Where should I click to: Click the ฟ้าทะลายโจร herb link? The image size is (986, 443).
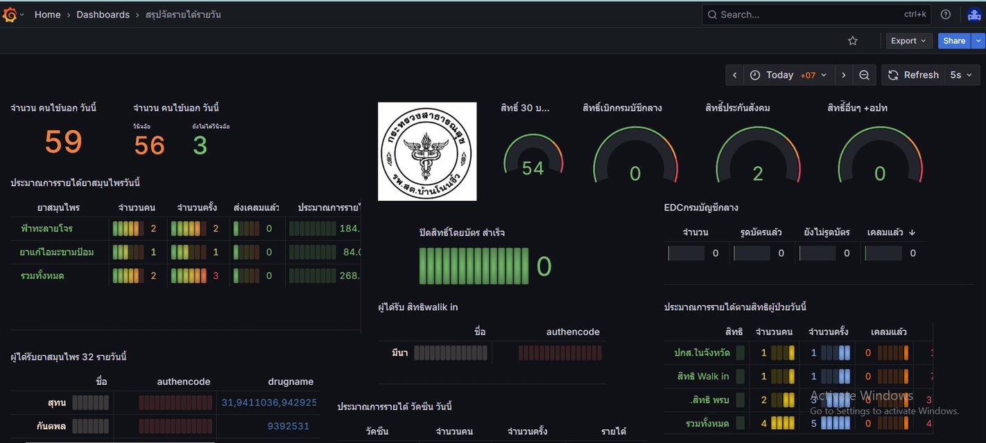46,228
